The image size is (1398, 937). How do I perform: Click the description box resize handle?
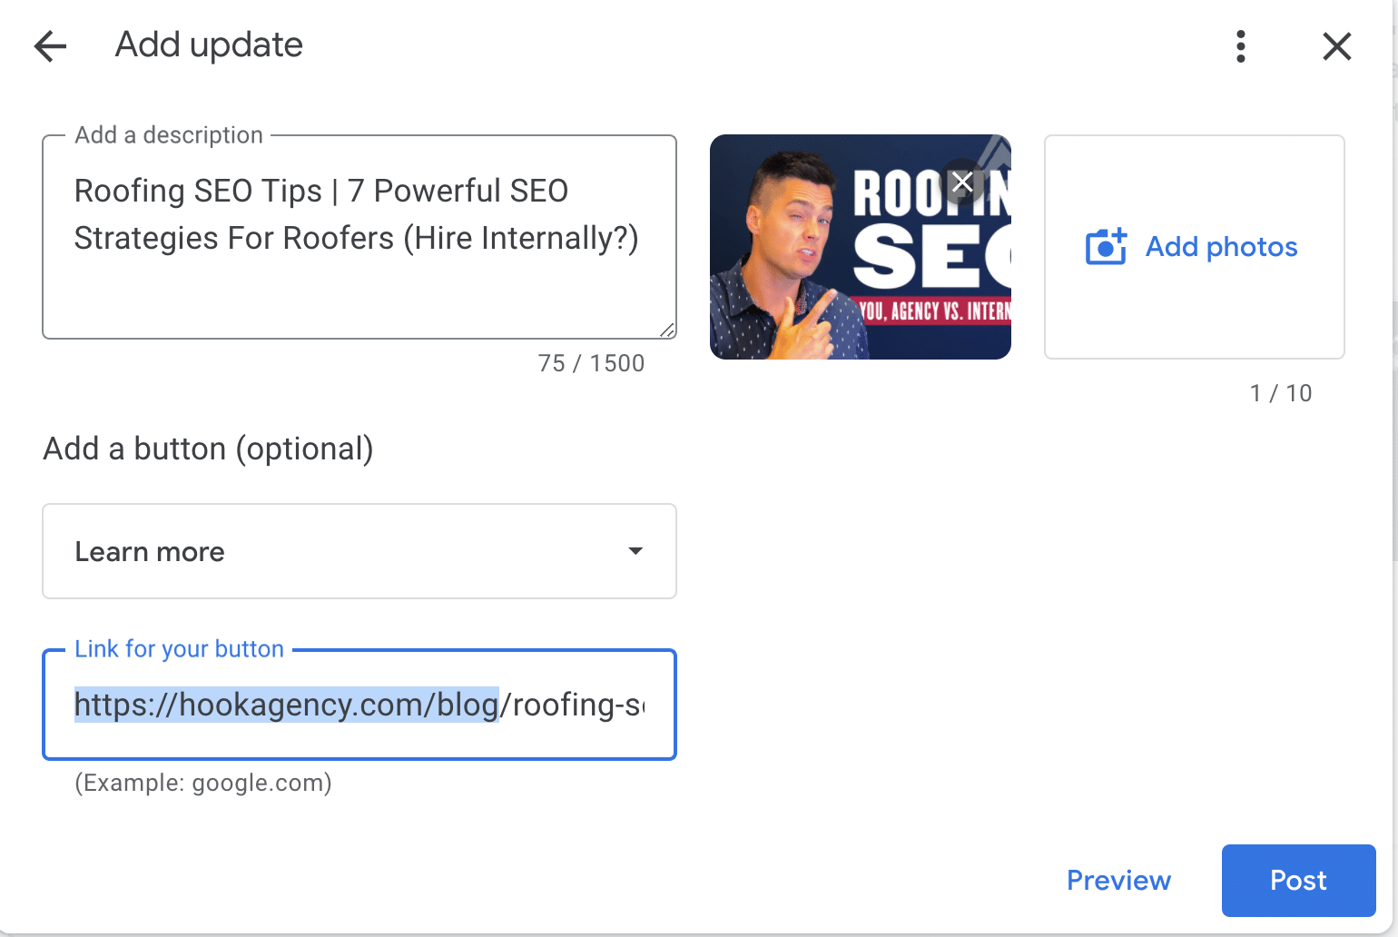(667, 330)
